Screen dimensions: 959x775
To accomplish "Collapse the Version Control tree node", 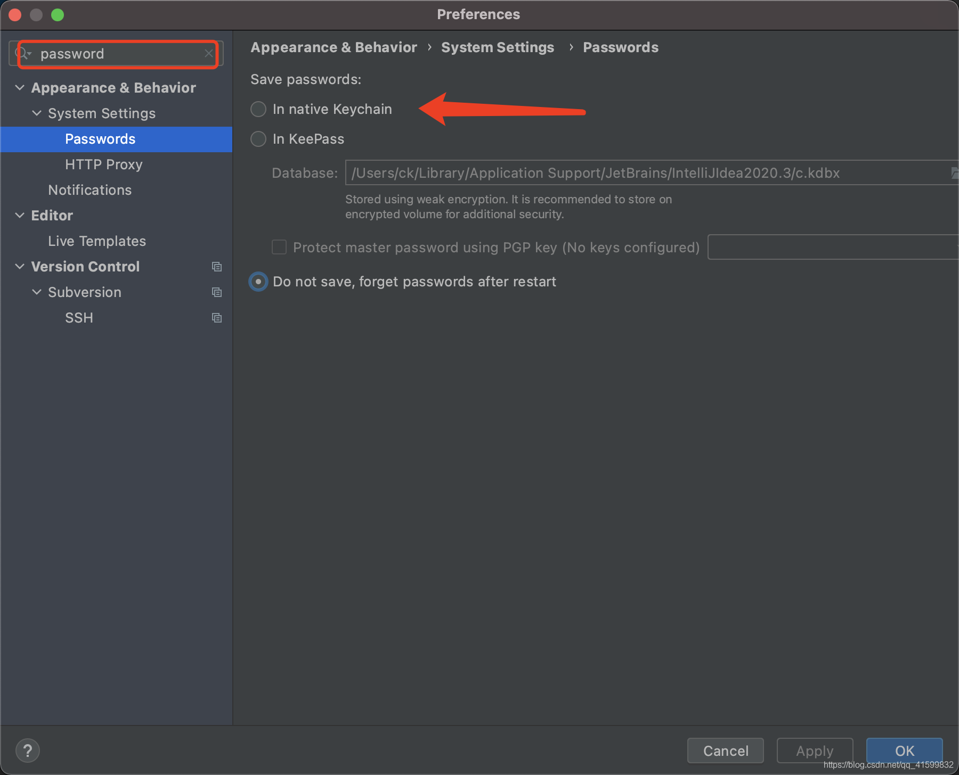I will coord(20,266).
